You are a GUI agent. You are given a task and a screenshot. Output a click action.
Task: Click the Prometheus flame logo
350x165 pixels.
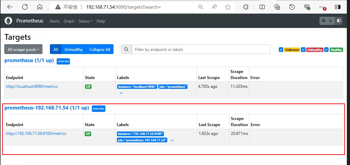(8, 21)
